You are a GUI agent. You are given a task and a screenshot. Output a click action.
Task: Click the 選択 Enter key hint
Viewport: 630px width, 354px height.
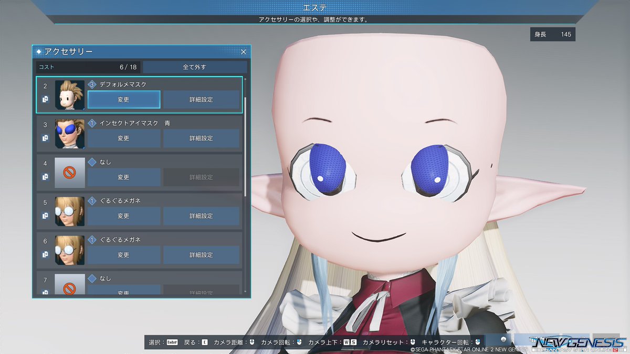pyautogui.click(x=163, y=342)
